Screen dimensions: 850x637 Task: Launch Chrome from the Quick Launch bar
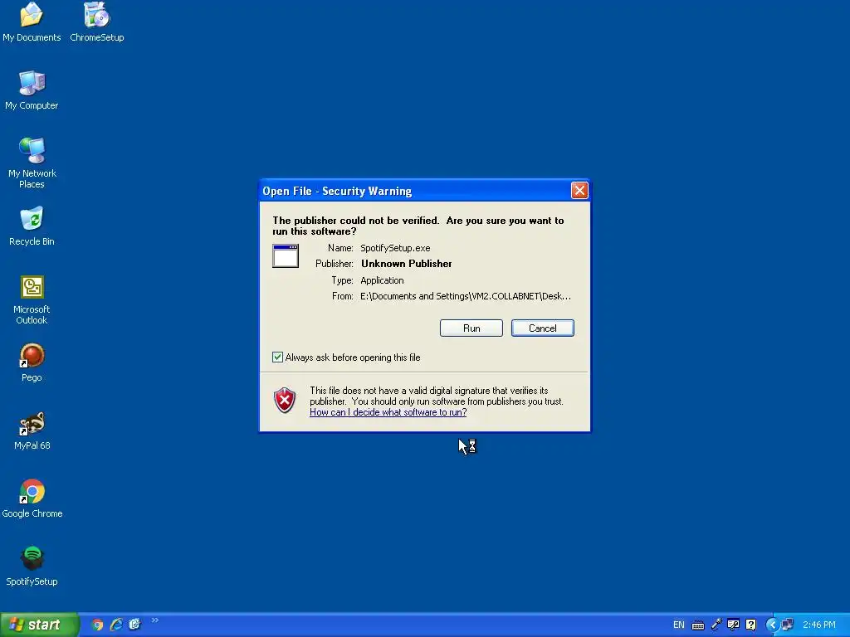click(x=97, y=625)
